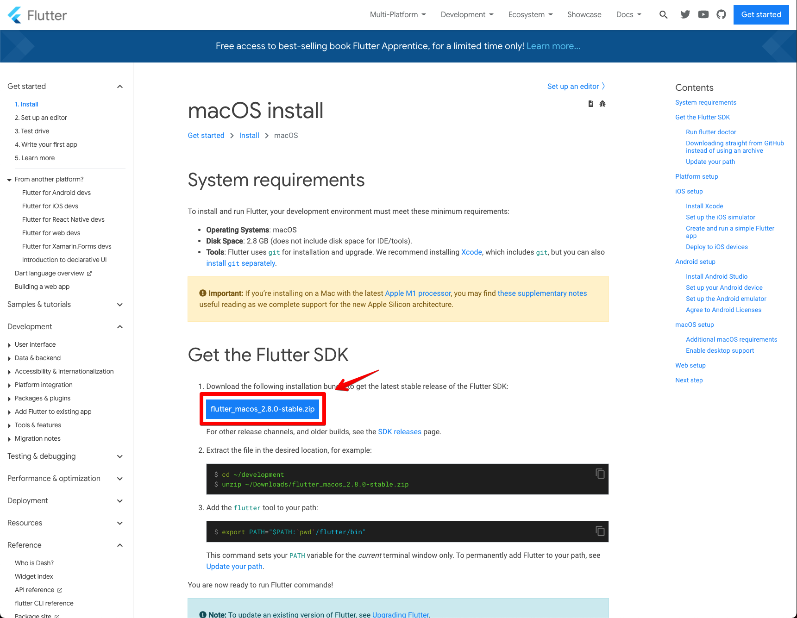Collapse the Development sidebar section

(x=120, y=327)
